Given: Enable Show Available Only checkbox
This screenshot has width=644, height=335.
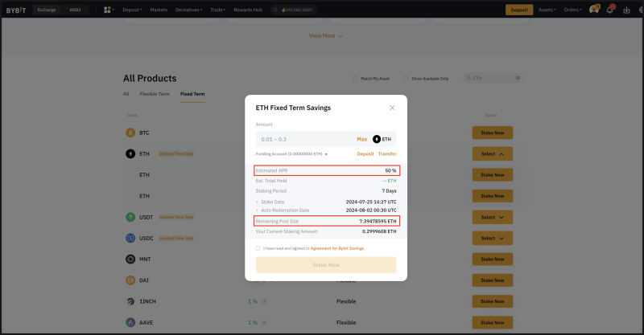Looking at the screenshot, I should [x=406, y=79].
